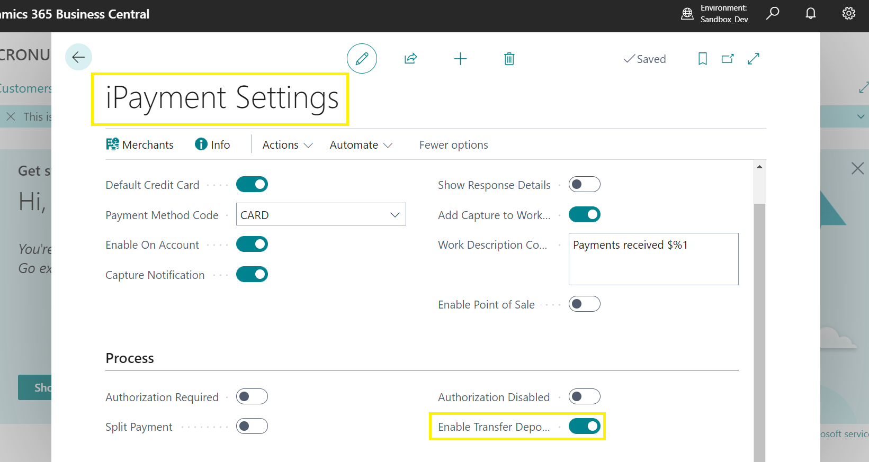
Task: Disable the Default Credit Card toggle
Action: tap(252, 184)
